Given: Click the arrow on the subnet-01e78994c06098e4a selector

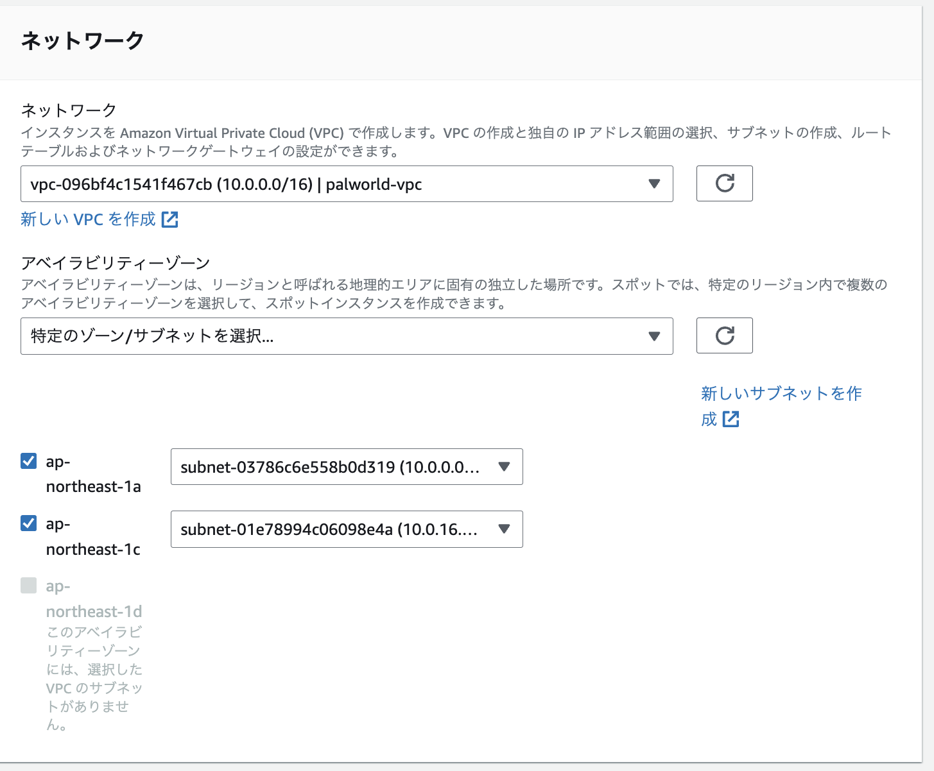Looking at the screenshot, I should 504,529.
